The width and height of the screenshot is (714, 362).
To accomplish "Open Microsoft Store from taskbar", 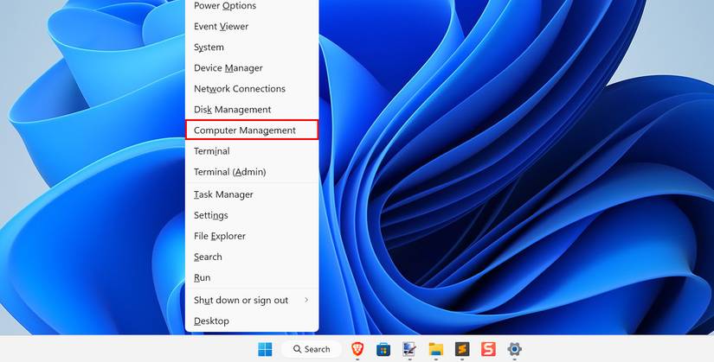I will (x=383, y=349).
